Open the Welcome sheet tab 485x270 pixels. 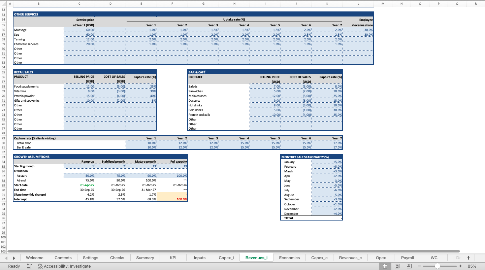(x=34, y=258)
